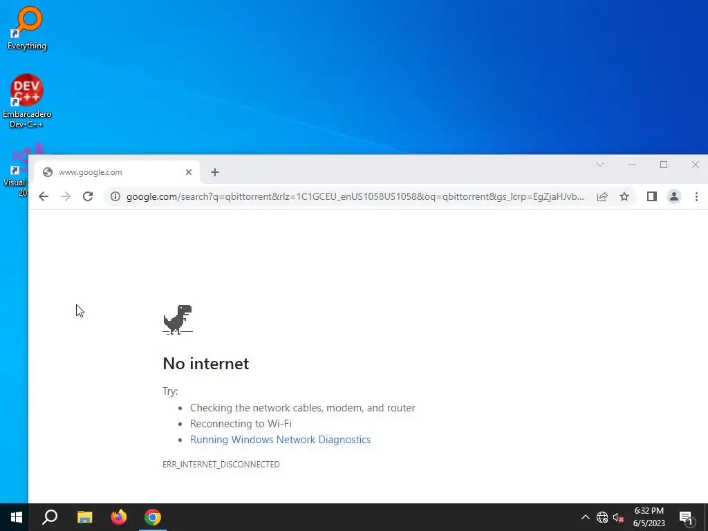Screen dimensions: 708x531
Task: Select the 'No internet' heading text
Action: (x=206, y=364)
